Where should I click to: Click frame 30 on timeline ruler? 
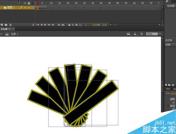(84, 3)
